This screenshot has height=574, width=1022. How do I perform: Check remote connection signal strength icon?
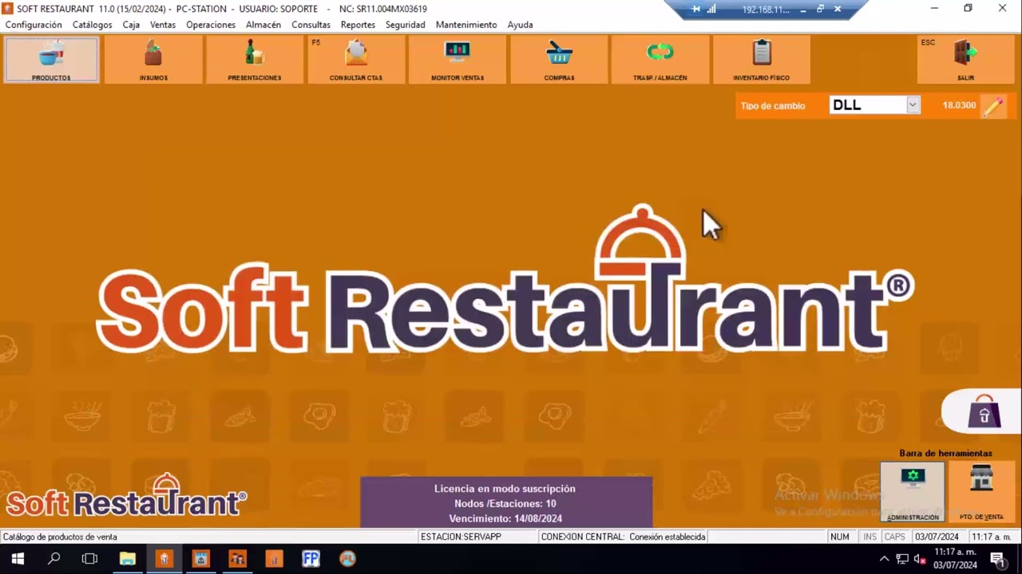(711, 10)
